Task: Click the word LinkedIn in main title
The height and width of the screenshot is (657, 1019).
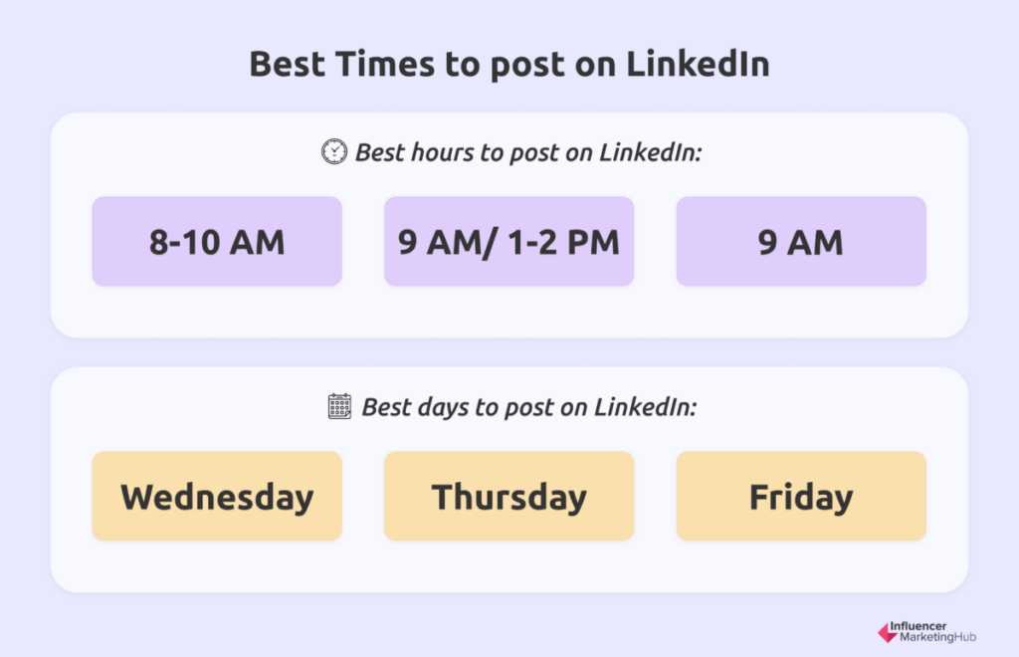Action: pyautogui.click(x=698, y=64)
